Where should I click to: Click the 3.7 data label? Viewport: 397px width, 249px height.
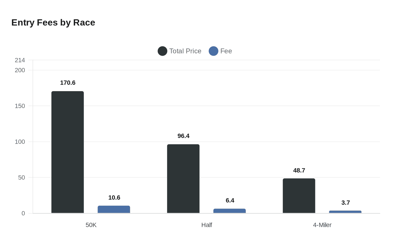(346, 203)
